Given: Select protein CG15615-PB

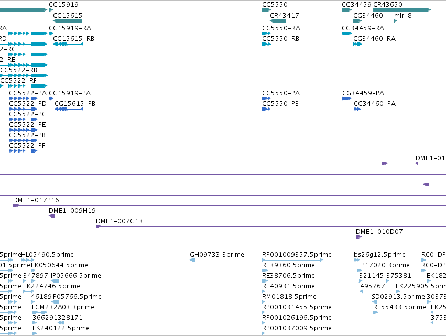Looking at the screenshot, I should click(75, 104).
